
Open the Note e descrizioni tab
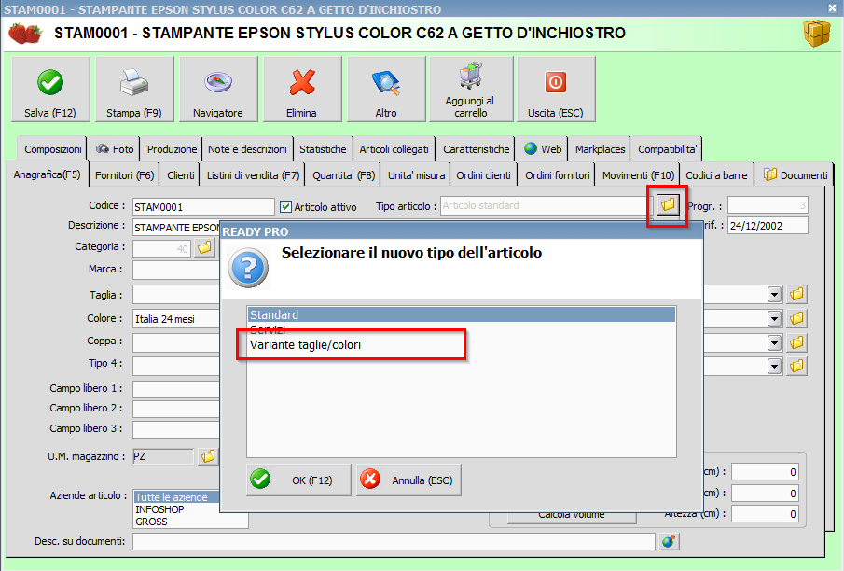pos(247,149)
